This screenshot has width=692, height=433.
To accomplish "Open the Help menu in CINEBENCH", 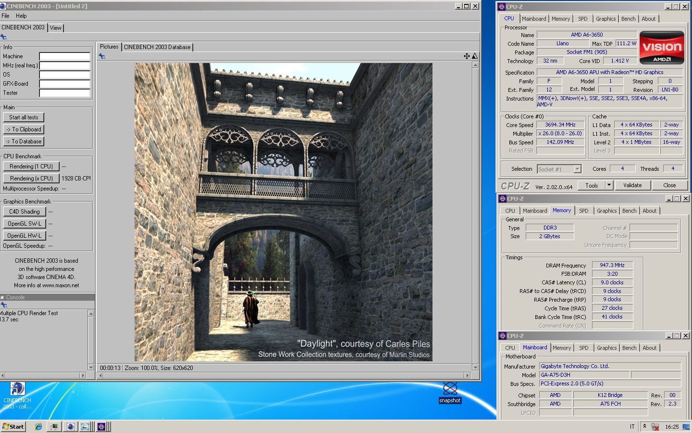I will [x=21, y=16].
